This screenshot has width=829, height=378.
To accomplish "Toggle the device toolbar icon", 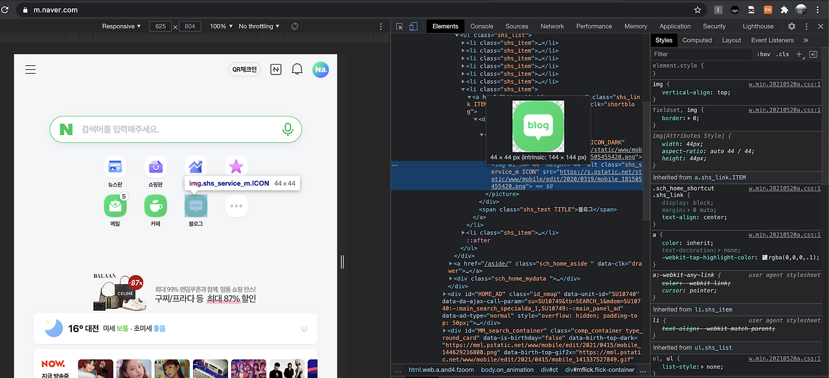I will (413, 26).
